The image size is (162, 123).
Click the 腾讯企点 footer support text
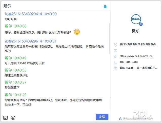point(138,118)
